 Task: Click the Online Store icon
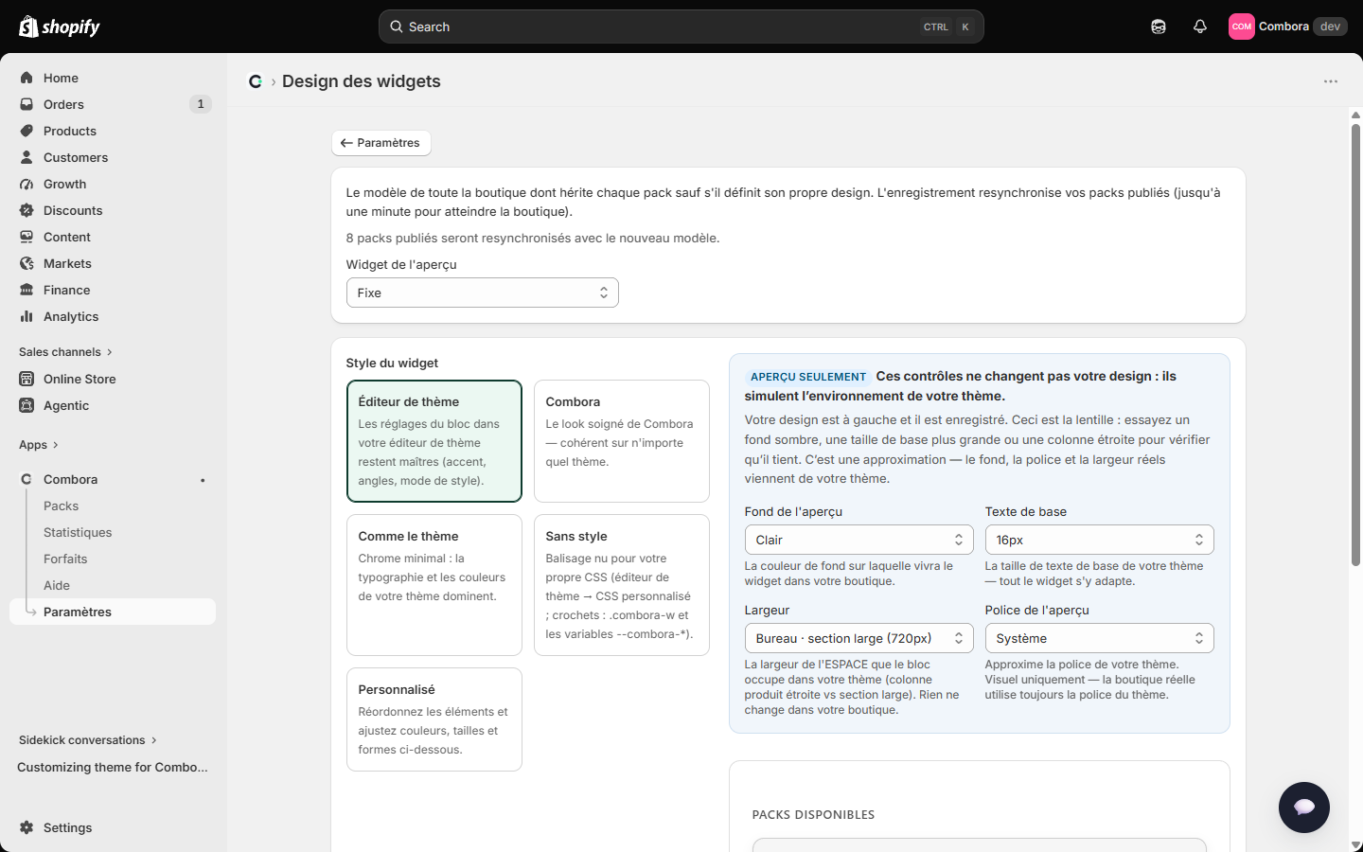tap(27, 379)
